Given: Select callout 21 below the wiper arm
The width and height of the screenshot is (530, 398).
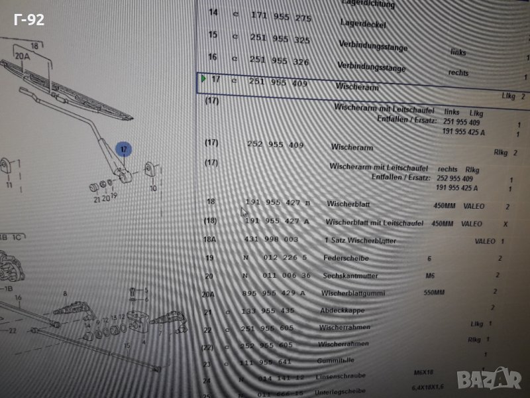Looking at the screenshot, I should coord(97,198).
